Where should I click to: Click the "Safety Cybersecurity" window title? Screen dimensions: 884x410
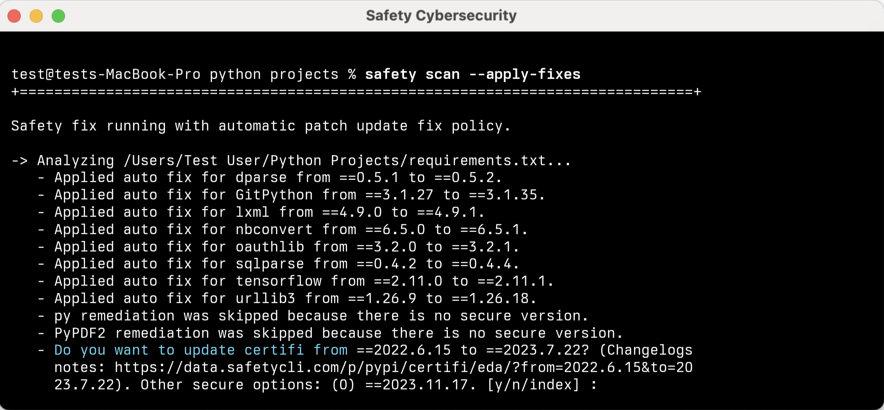tap(441, 16)
